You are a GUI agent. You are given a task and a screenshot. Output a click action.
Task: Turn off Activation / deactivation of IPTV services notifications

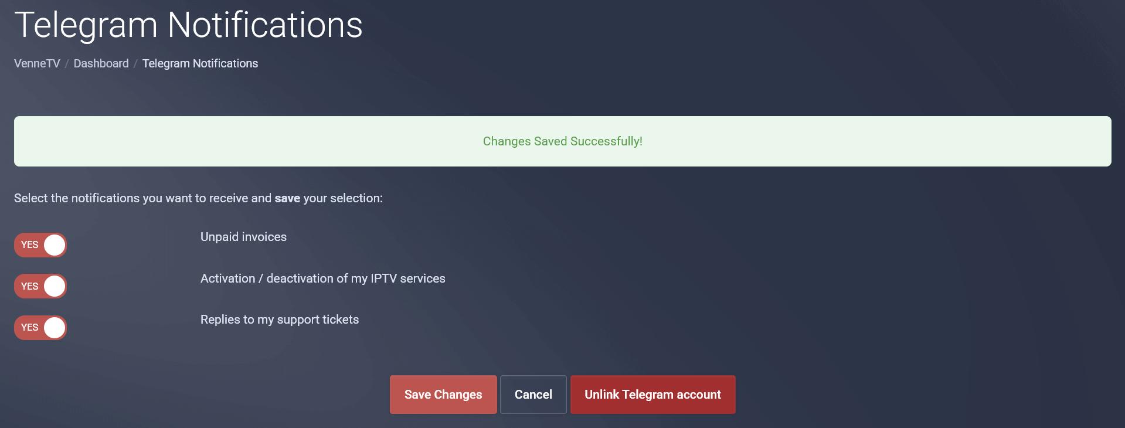(x=40, y=286)
